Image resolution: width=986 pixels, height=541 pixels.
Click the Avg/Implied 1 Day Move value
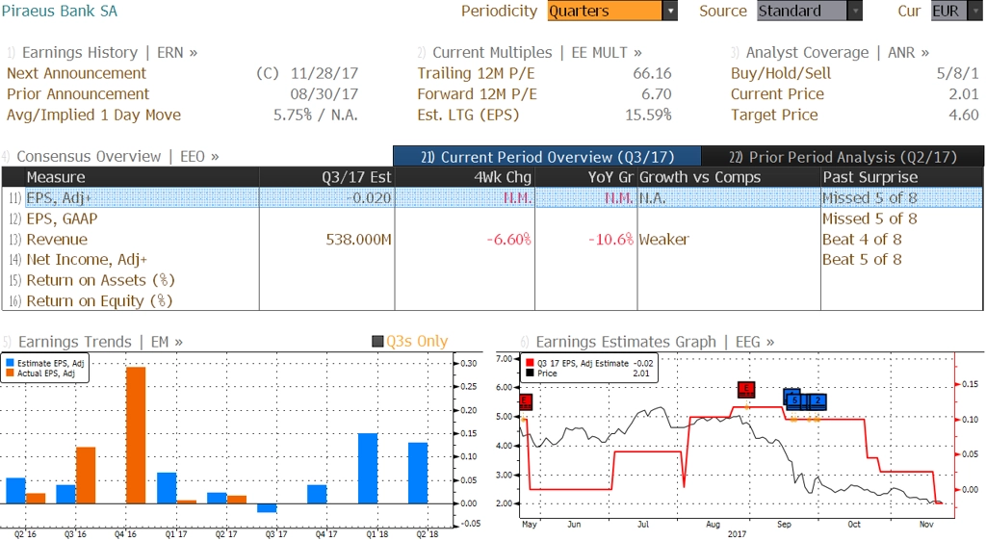tap(315, 115)
